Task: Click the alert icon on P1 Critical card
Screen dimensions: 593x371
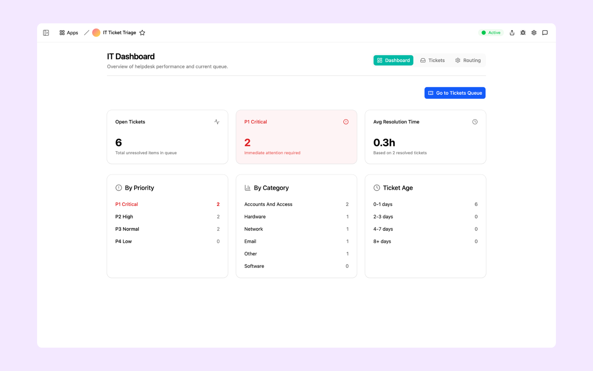Action: [x=346, y=122]
